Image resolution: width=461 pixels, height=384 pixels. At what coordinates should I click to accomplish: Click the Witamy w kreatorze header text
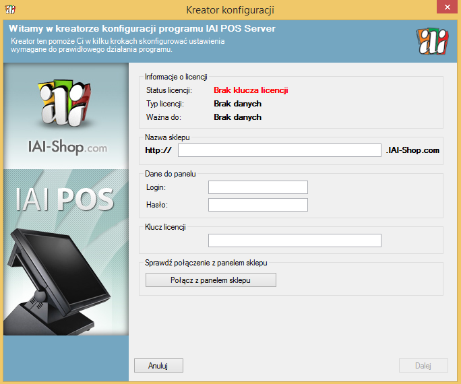[x=142, y=29]
